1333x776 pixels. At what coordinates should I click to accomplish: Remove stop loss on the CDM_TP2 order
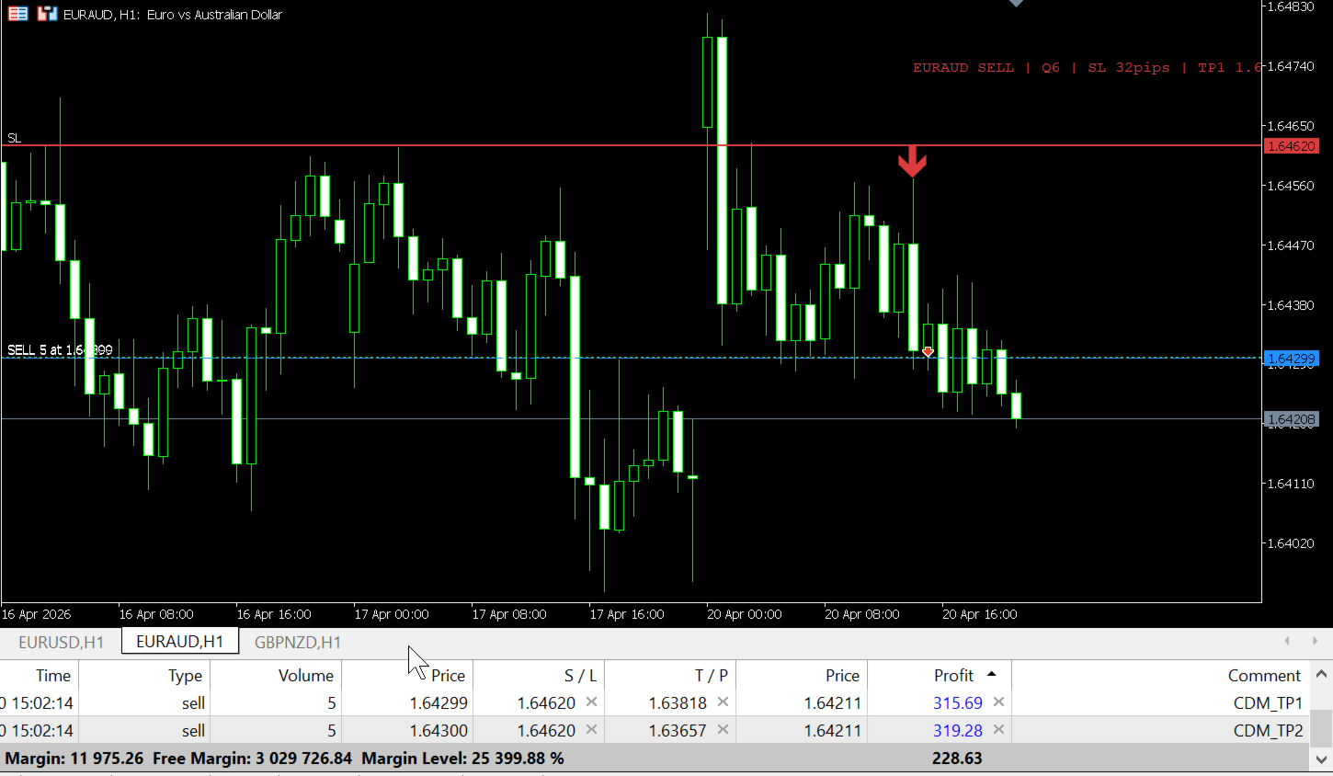(x=591, y=730)
